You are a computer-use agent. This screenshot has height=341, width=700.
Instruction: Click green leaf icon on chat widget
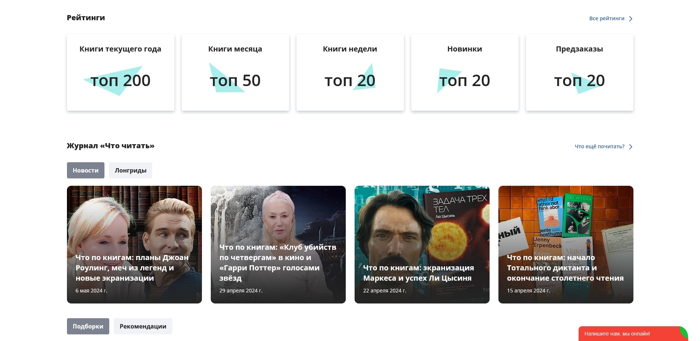pos(684,333)
